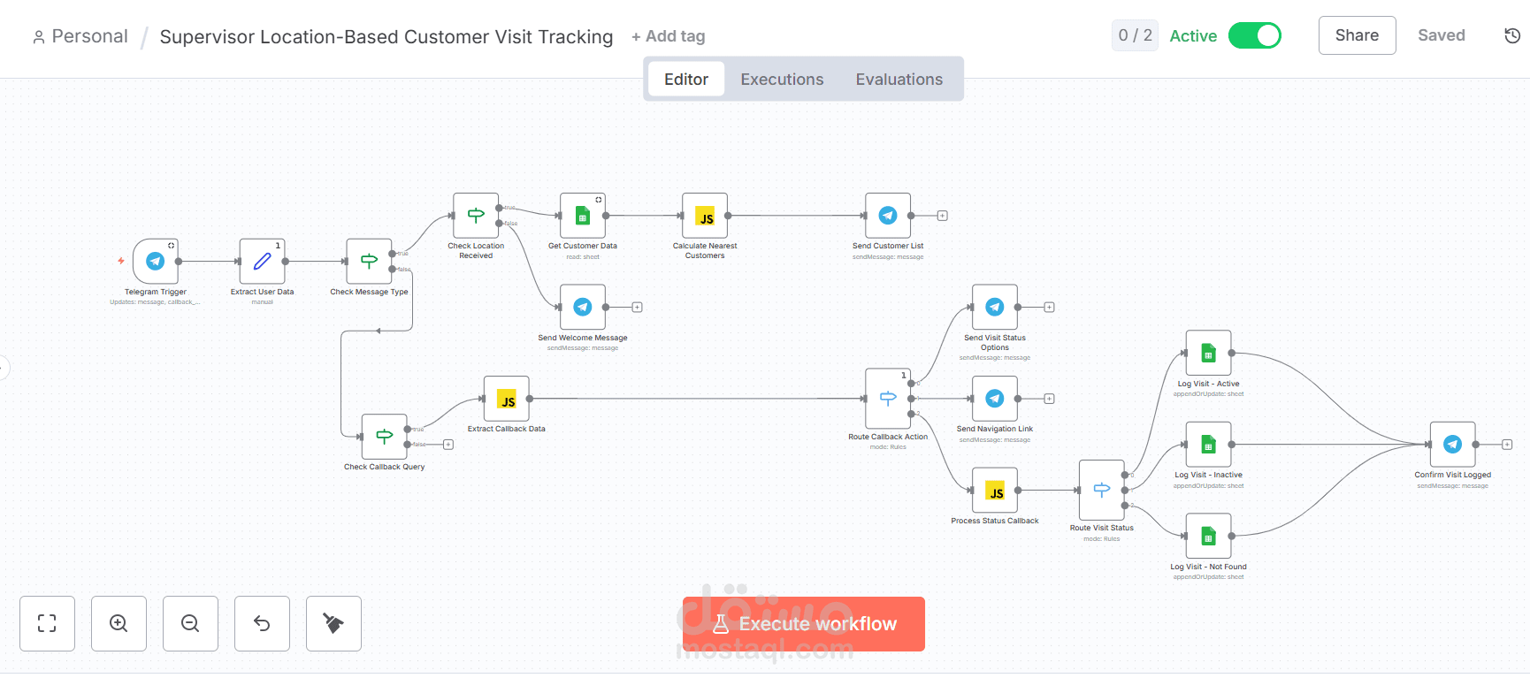The height and width of the screenshot is (678, 1530).
Task: Click the Process Status Callback JS node
Action: point(995,491)
